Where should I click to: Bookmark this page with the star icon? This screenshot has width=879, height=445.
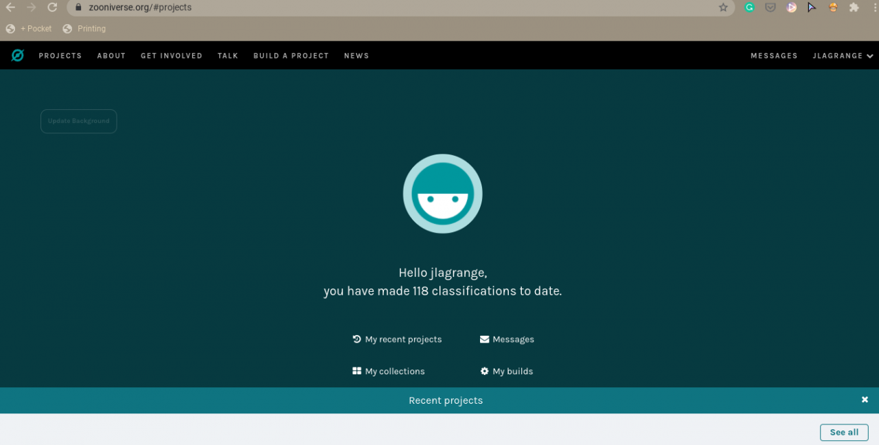pos(723,8)
